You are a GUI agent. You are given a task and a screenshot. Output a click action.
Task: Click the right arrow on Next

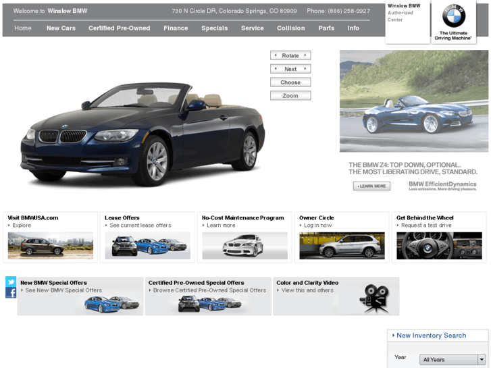[305, 69]
